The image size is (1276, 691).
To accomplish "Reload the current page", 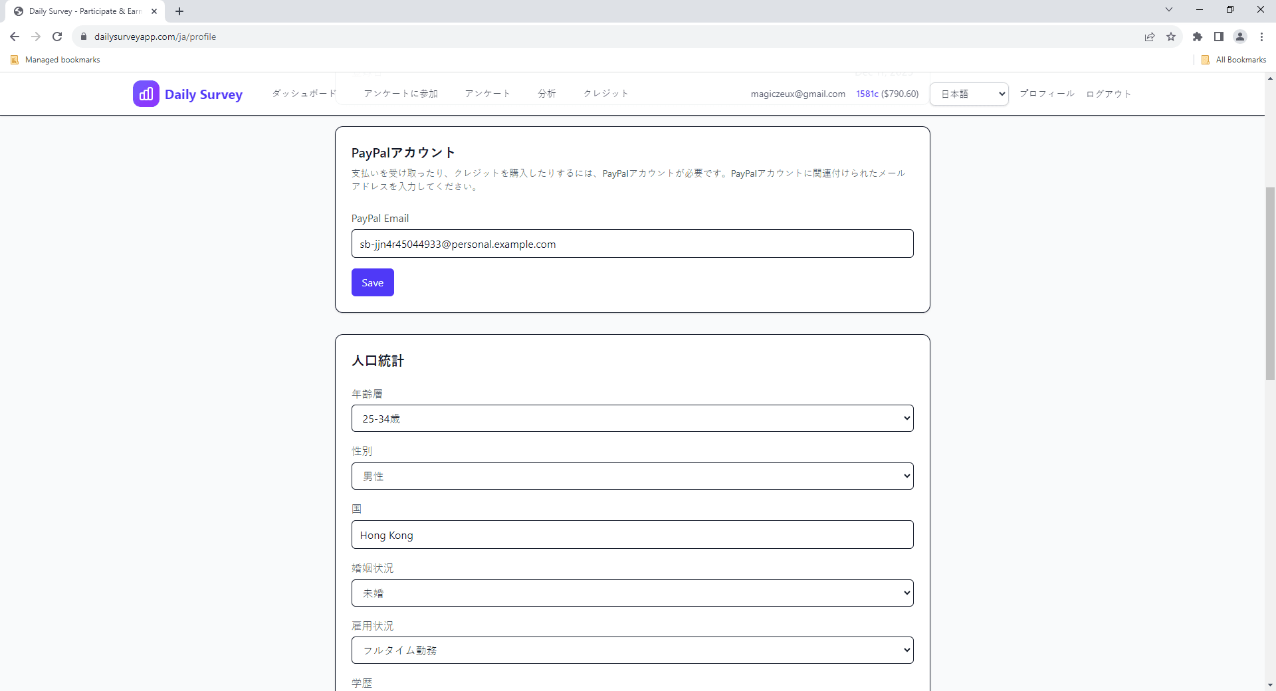I will (57, 37).
